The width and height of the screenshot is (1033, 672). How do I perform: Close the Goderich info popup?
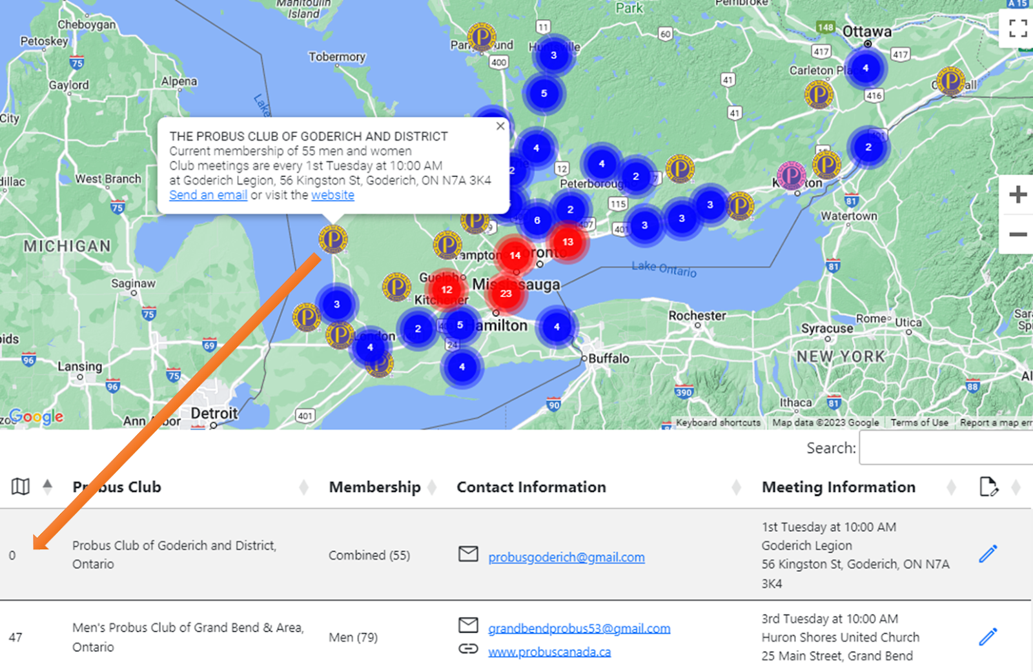[x=500, y=127]
